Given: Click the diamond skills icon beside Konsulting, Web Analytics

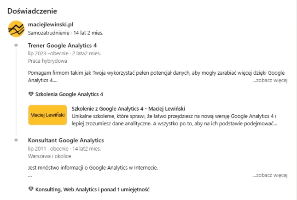Looking at the screenshot, I should [x=31, y=189].
